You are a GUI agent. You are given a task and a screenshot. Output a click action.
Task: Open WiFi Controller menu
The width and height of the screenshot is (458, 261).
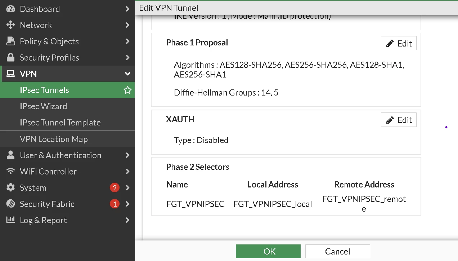67,172
